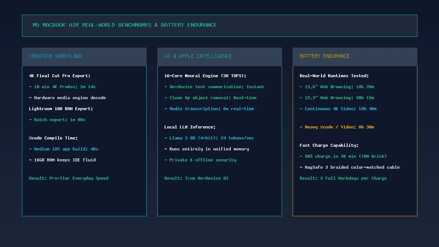Click 'Real-World Runtimes Tested:' heading

(334, 76)
